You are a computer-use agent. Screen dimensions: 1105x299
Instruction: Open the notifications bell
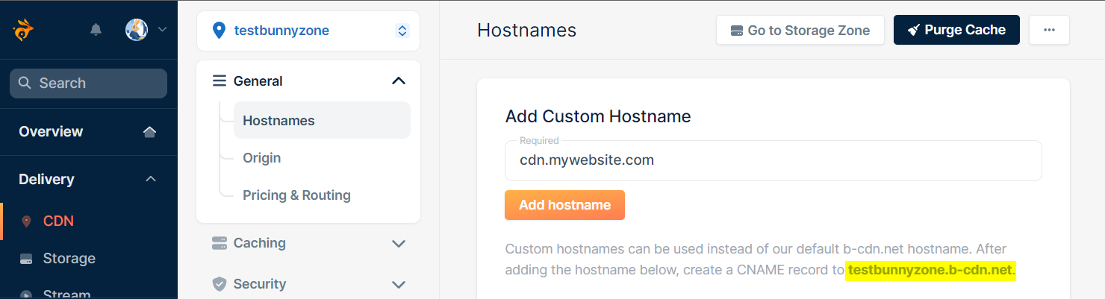click(x=96, y=30)
